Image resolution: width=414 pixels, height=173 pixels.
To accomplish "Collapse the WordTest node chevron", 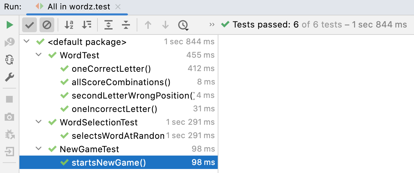I will click(x=39, y=55).
